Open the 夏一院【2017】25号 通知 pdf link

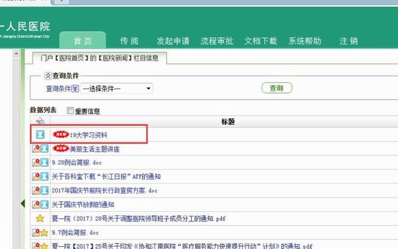pos(182,246)
